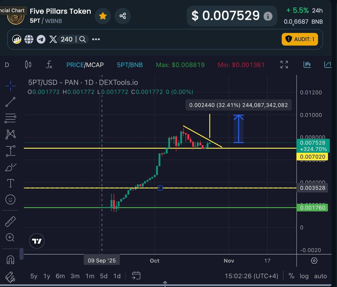Screen dimensions: 337x287
Task: Click the Five Pillars Token name
Action: [60, 11]
